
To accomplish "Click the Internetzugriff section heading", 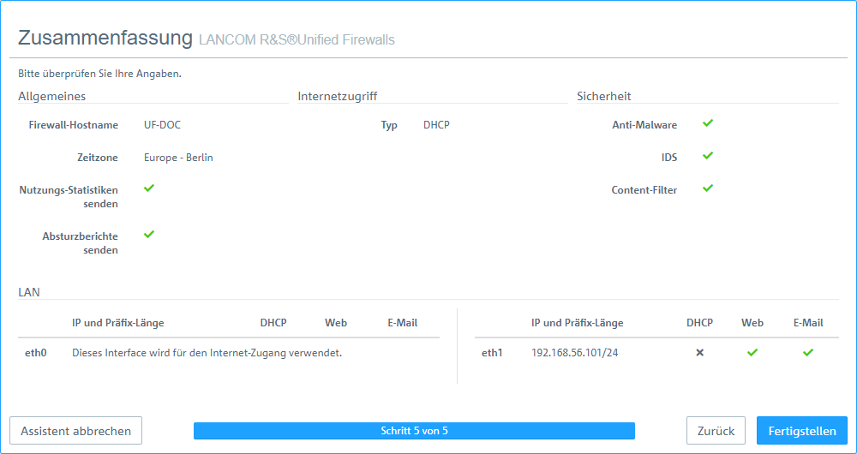I will 338,96.
